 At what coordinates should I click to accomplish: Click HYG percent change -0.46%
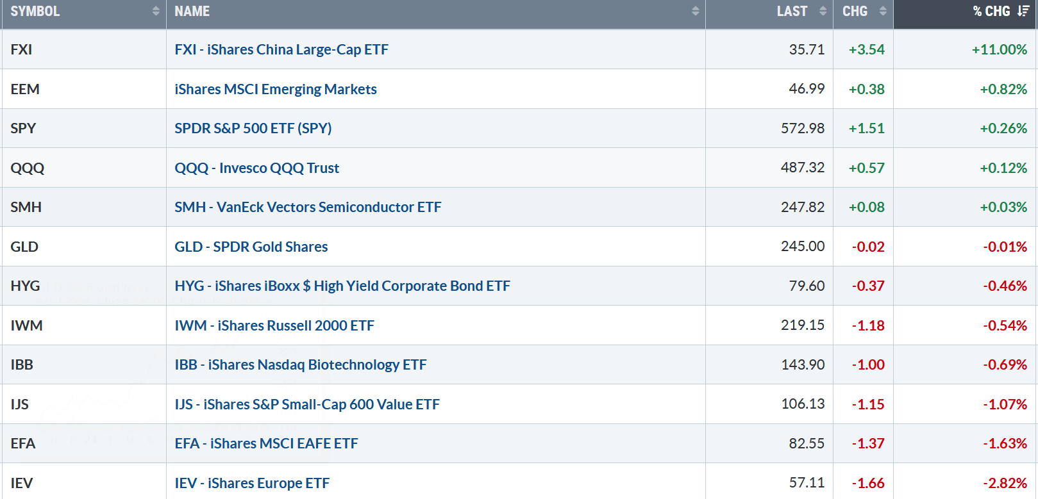(x=1005, y=286)
